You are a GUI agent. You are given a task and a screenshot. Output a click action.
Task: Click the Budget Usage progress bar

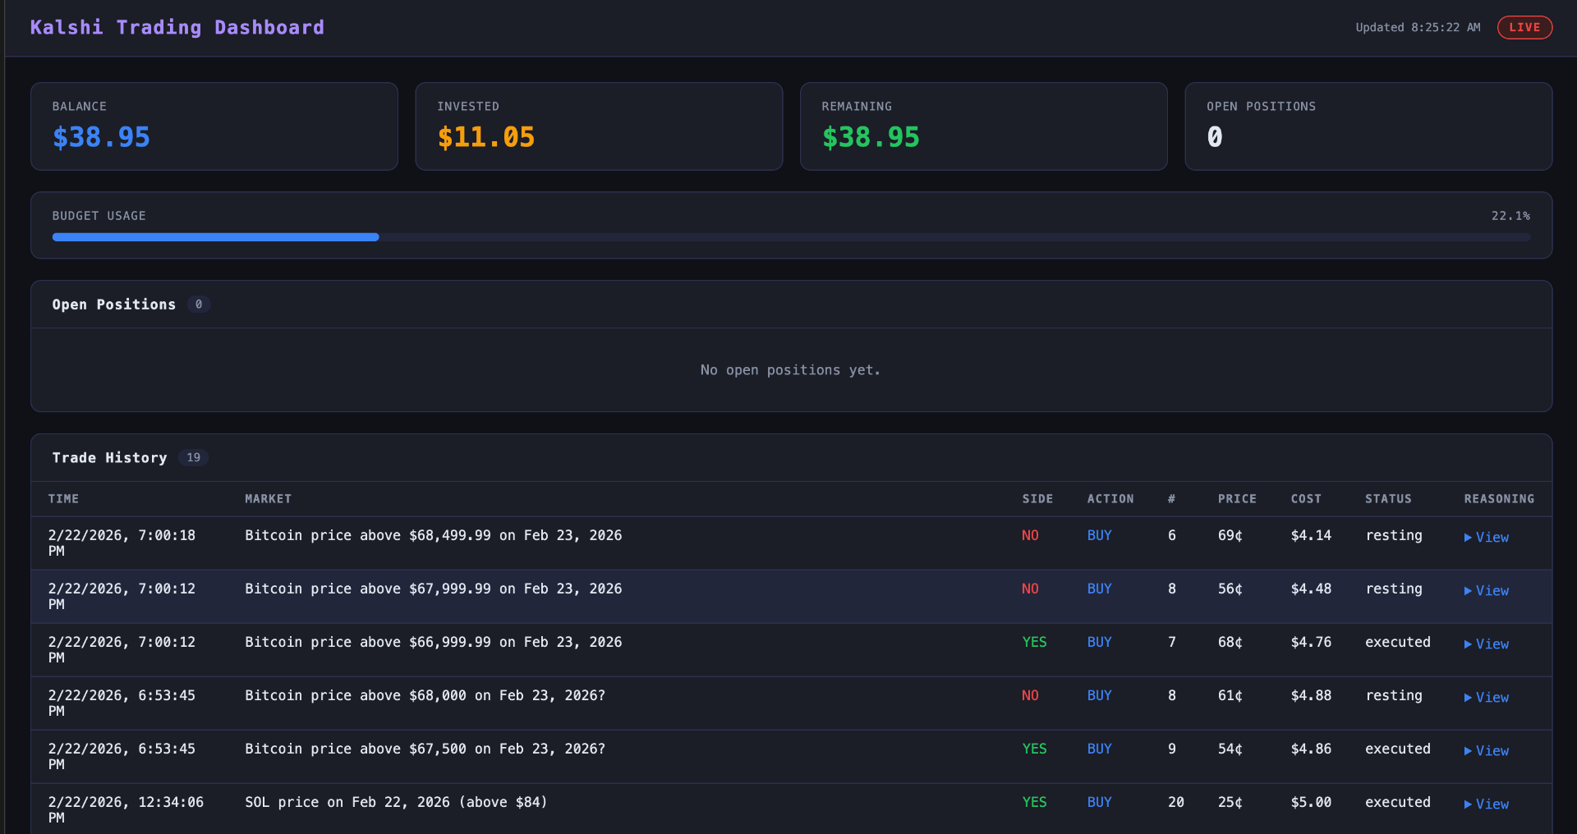tap(792, 237)
